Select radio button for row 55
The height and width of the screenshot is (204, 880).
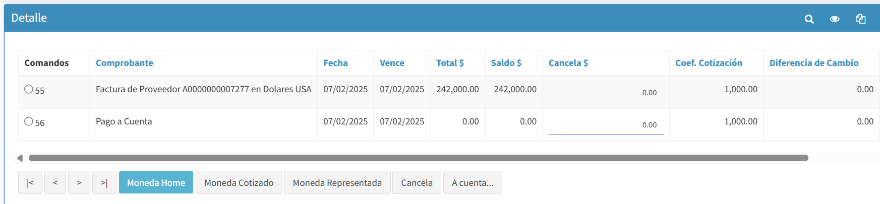[x=29, y=89]
